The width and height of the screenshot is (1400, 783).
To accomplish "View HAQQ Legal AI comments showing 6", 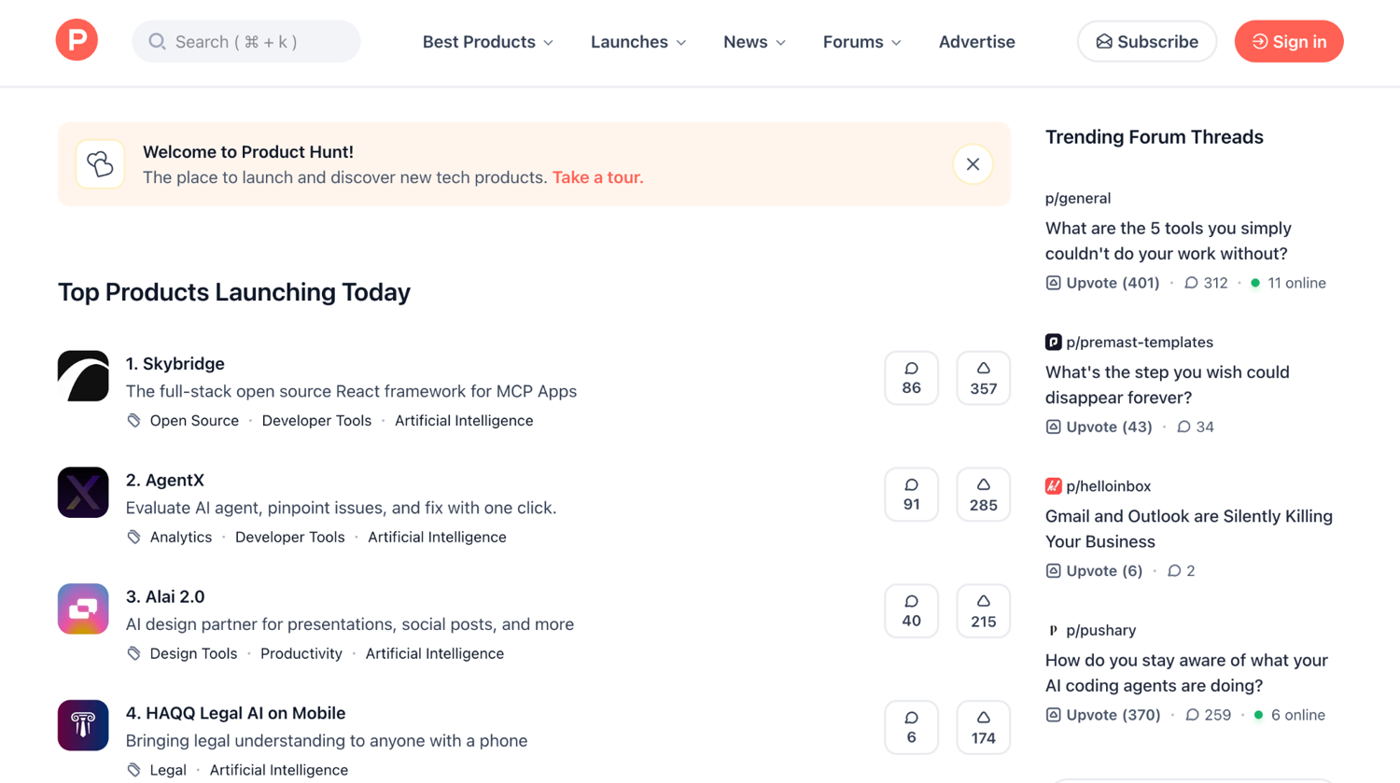I will tap(911, 728).
